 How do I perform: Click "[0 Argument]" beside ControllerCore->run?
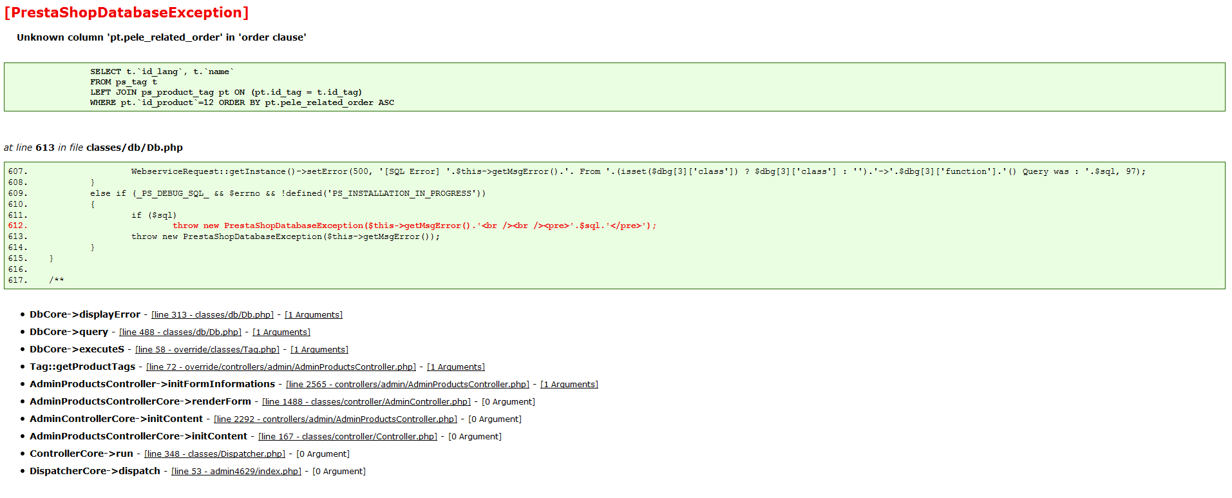pyautogui.click(x=323, y=454)
